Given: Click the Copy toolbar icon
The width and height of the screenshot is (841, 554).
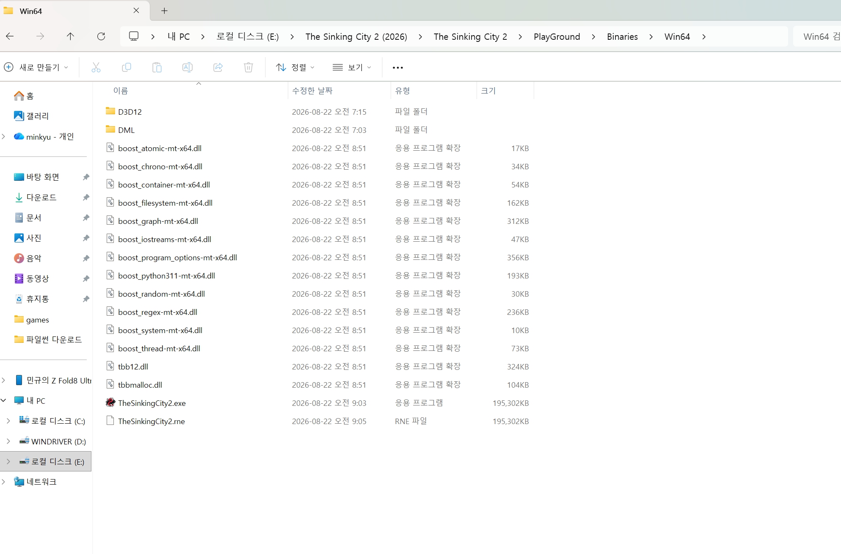Looking at the screenshot, I should click(127, 67).
